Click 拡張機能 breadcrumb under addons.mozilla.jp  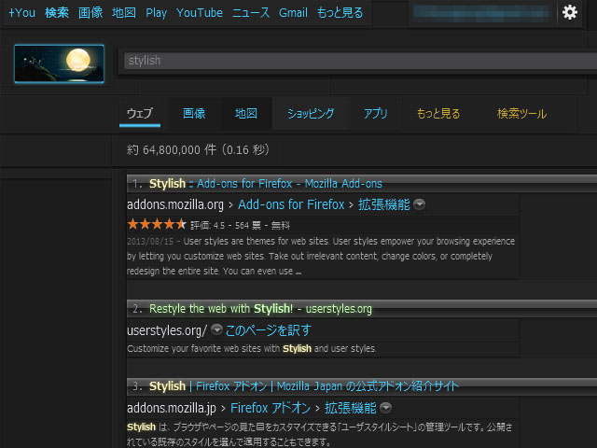pos(350,408)
